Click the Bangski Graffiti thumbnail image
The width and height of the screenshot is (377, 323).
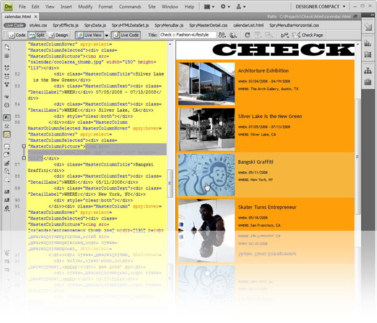[x=206, y=175]
